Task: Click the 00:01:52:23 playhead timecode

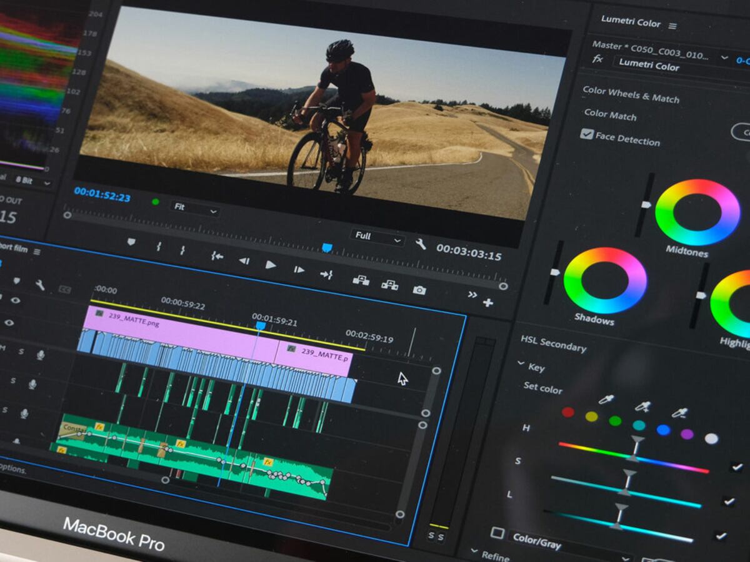Action: (102, 194)
